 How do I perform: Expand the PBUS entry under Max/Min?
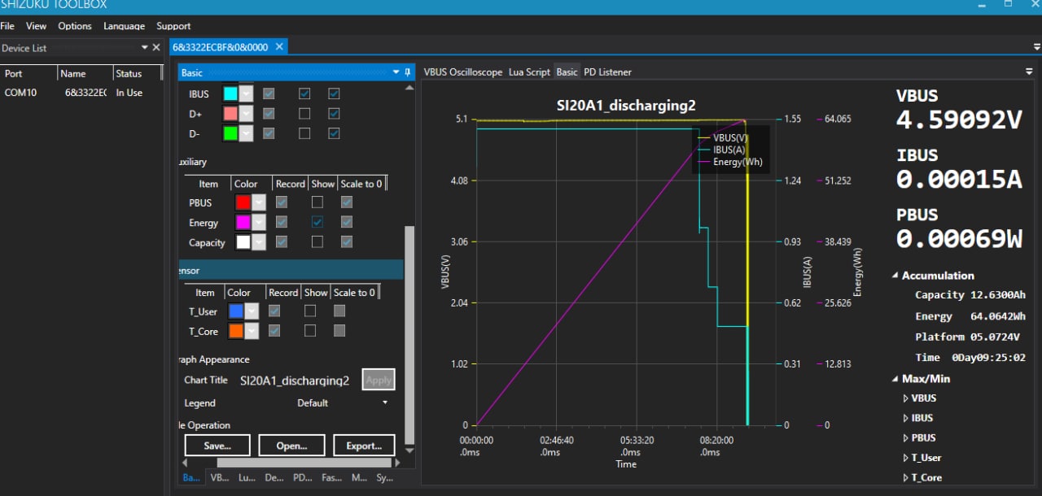[x=906, y=437]
